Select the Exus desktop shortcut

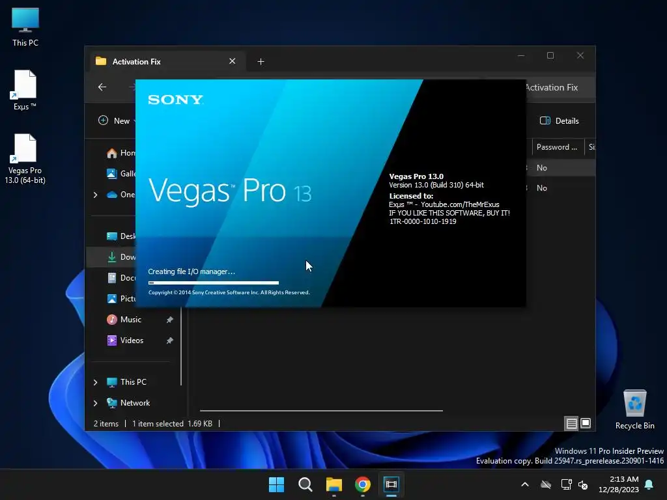[25, 90]
